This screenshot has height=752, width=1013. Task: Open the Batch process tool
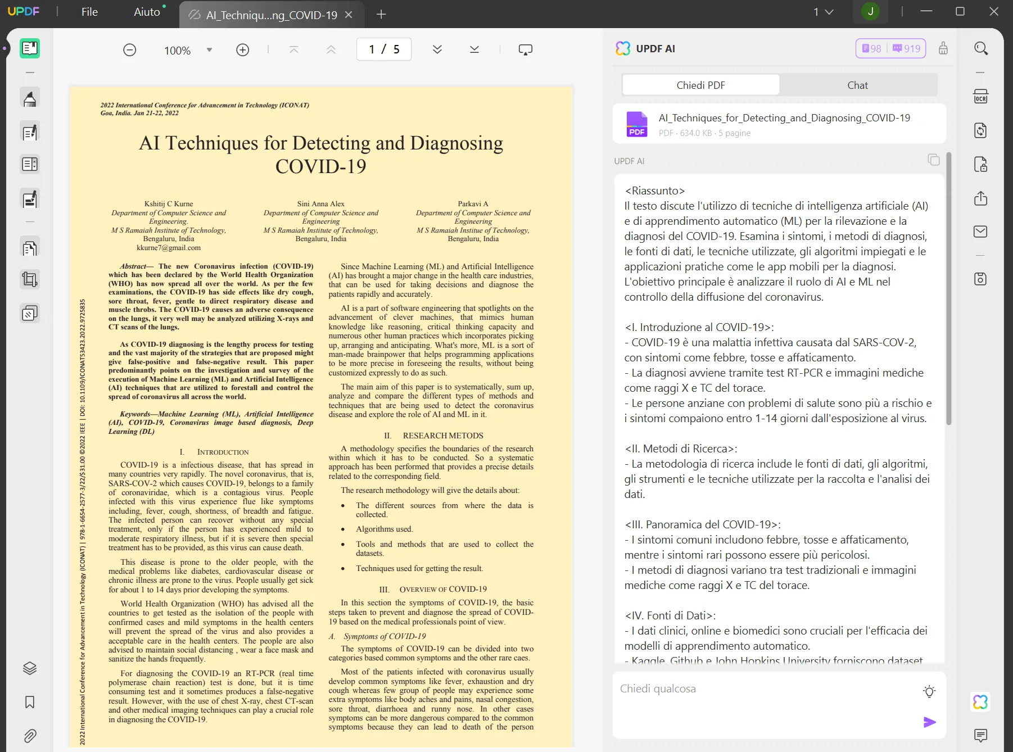pyautogui.click(x=30, y=313)
